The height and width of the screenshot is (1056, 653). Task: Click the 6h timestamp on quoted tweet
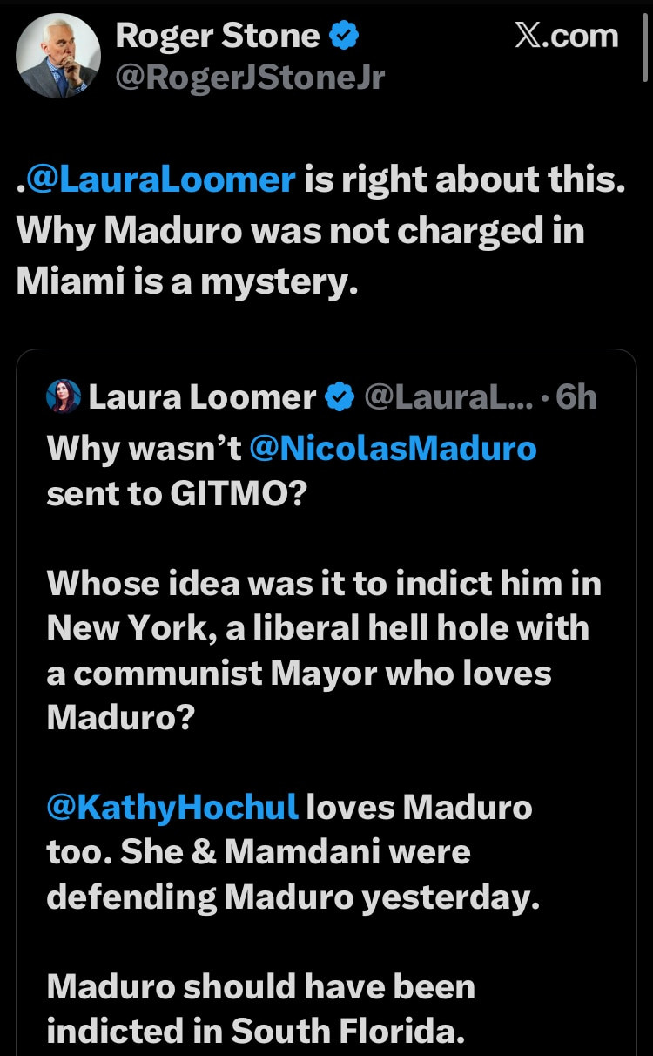point(576,397)
